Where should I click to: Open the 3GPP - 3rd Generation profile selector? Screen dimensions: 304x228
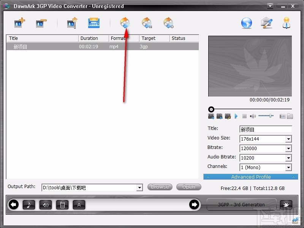241,204
